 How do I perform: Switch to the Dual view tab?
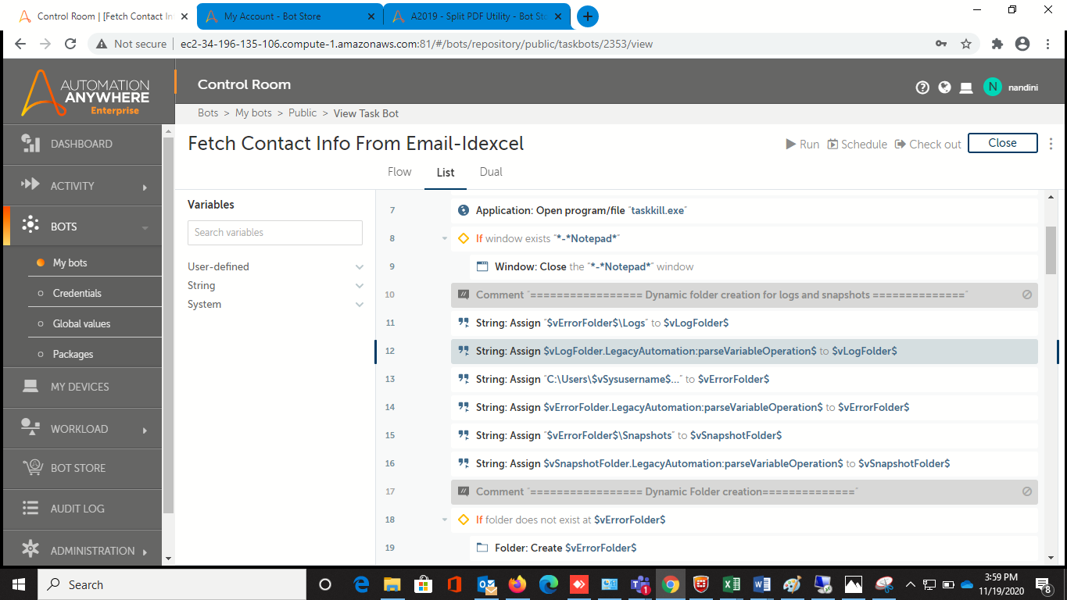(x=491, y=172)
